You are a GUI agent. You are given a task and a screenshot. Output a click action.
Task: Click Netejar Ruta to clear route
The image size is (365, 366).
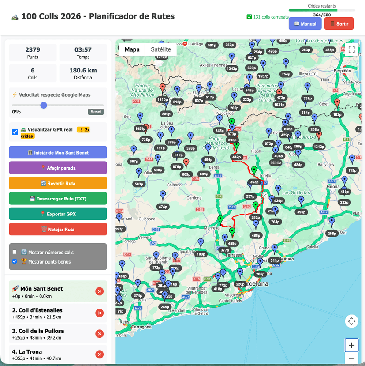tap(58, 229)
